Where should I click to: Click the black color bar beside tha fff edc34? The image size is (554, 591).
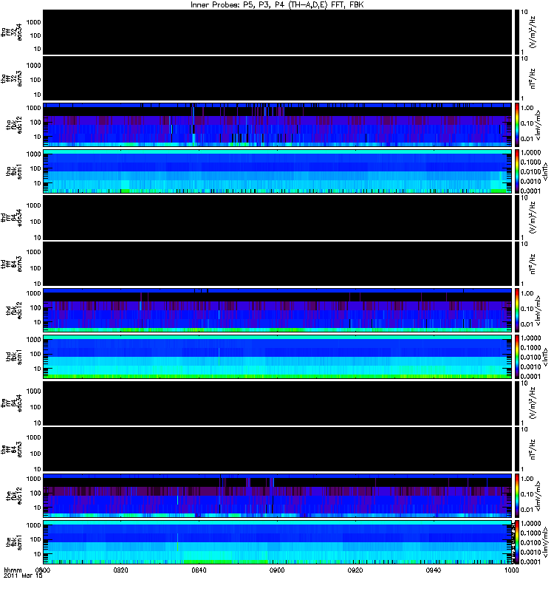pyautogui.click(x=516, y=32)
